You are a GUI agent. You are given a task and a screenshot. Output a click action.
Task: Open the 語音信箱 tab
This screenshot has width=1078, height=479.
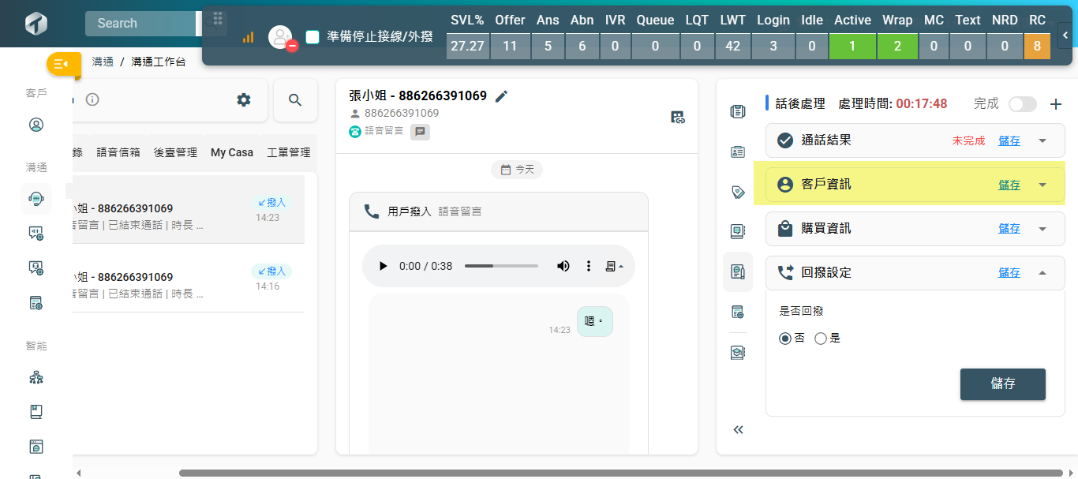tap(118, 152)
